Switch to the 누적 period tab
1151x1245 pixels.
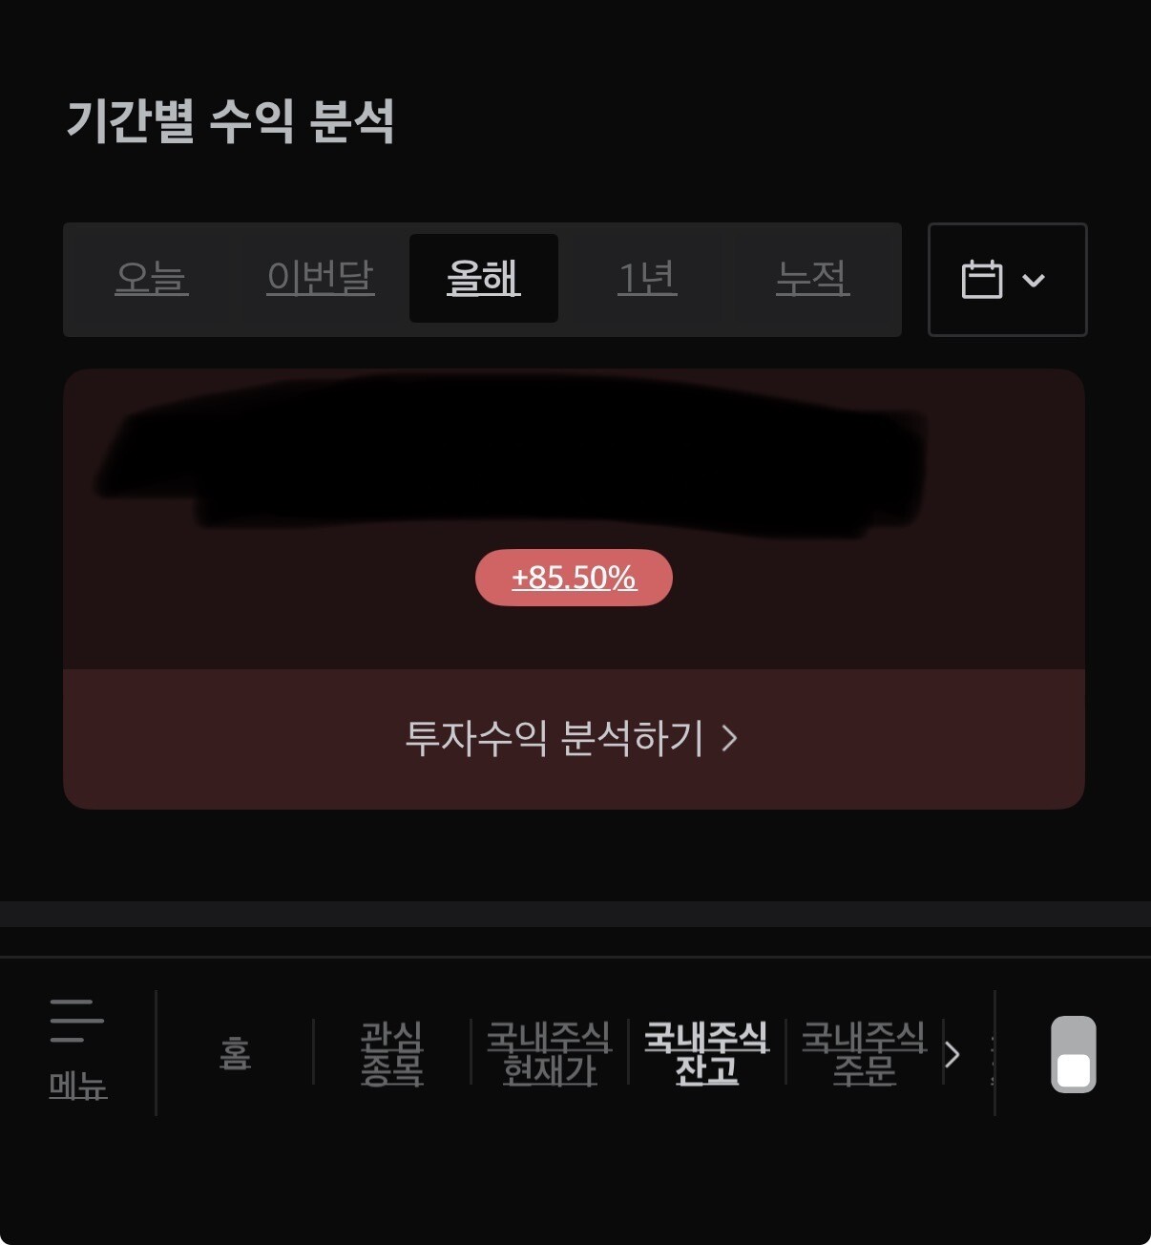click(812, 278)
